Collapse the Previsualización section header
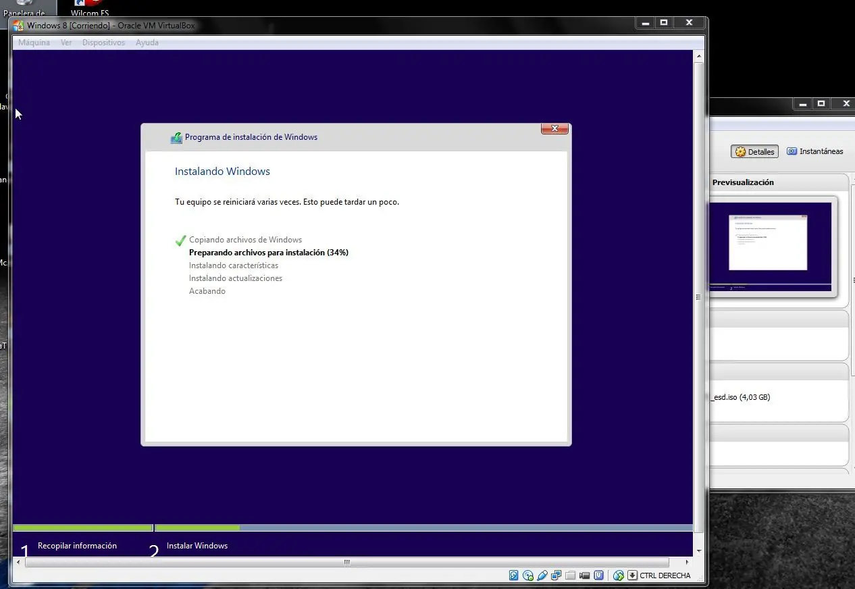855x589 pixels. point(779,182)
